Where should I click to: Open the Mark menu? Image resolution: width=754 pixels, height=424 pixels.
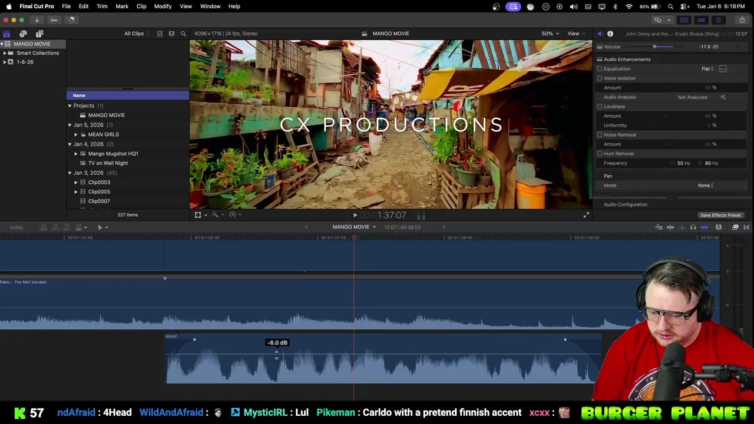(x=122, y=6)
